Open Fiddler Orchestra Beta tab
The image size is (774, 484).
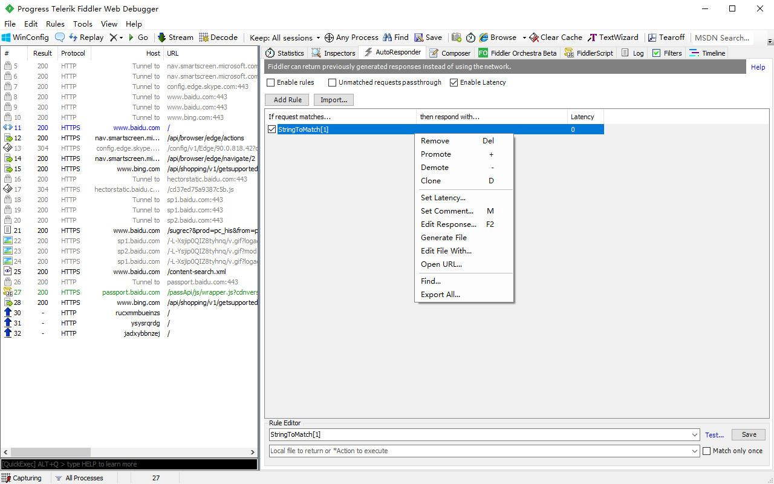[x=518, y=53]
